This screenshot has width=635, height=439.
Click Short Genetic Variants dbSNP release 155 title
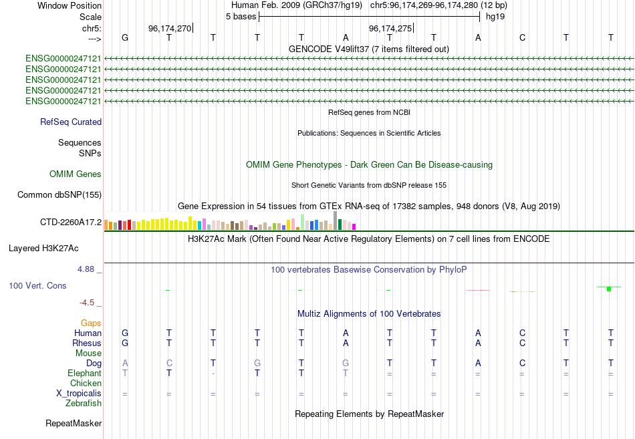pyautogui.click(x=369, y=185)
